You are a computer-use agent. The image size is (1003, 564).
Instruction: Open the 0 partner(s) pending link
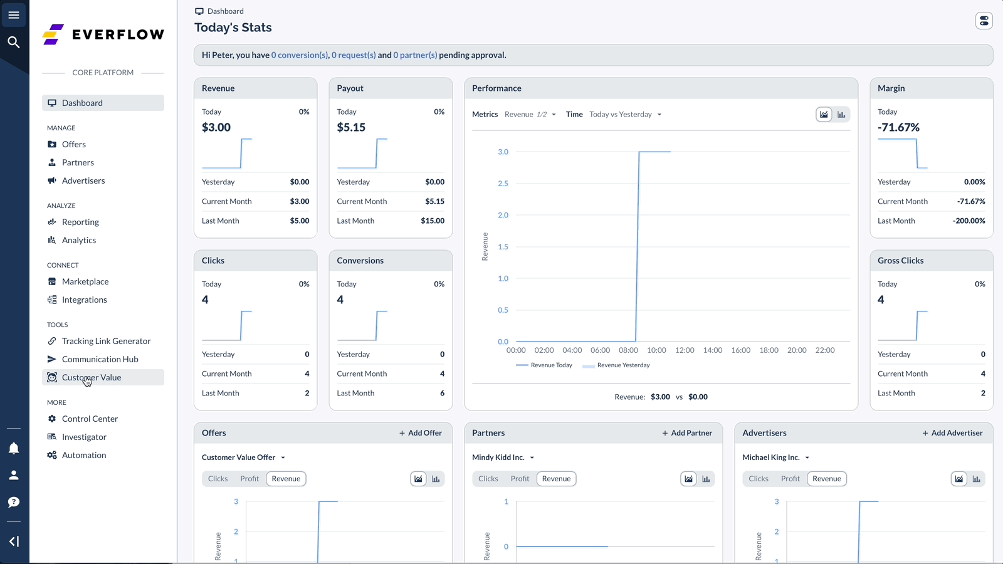[x=415, y=55]
